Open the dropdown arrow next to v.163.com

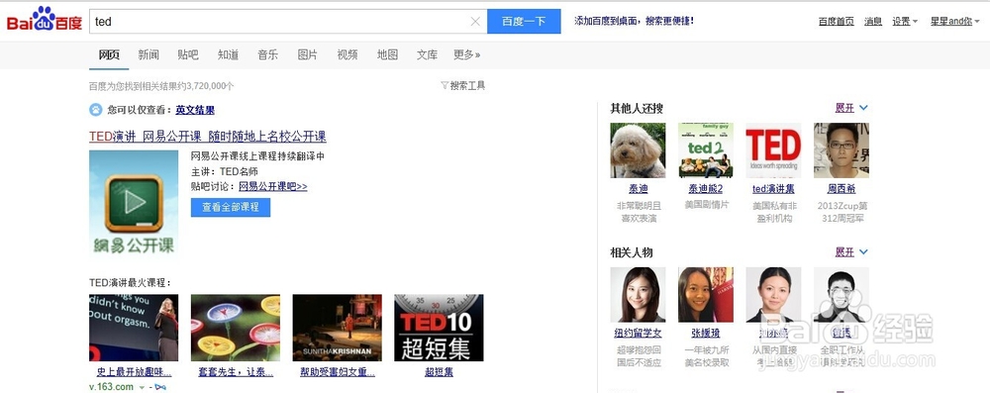(142, 387)
